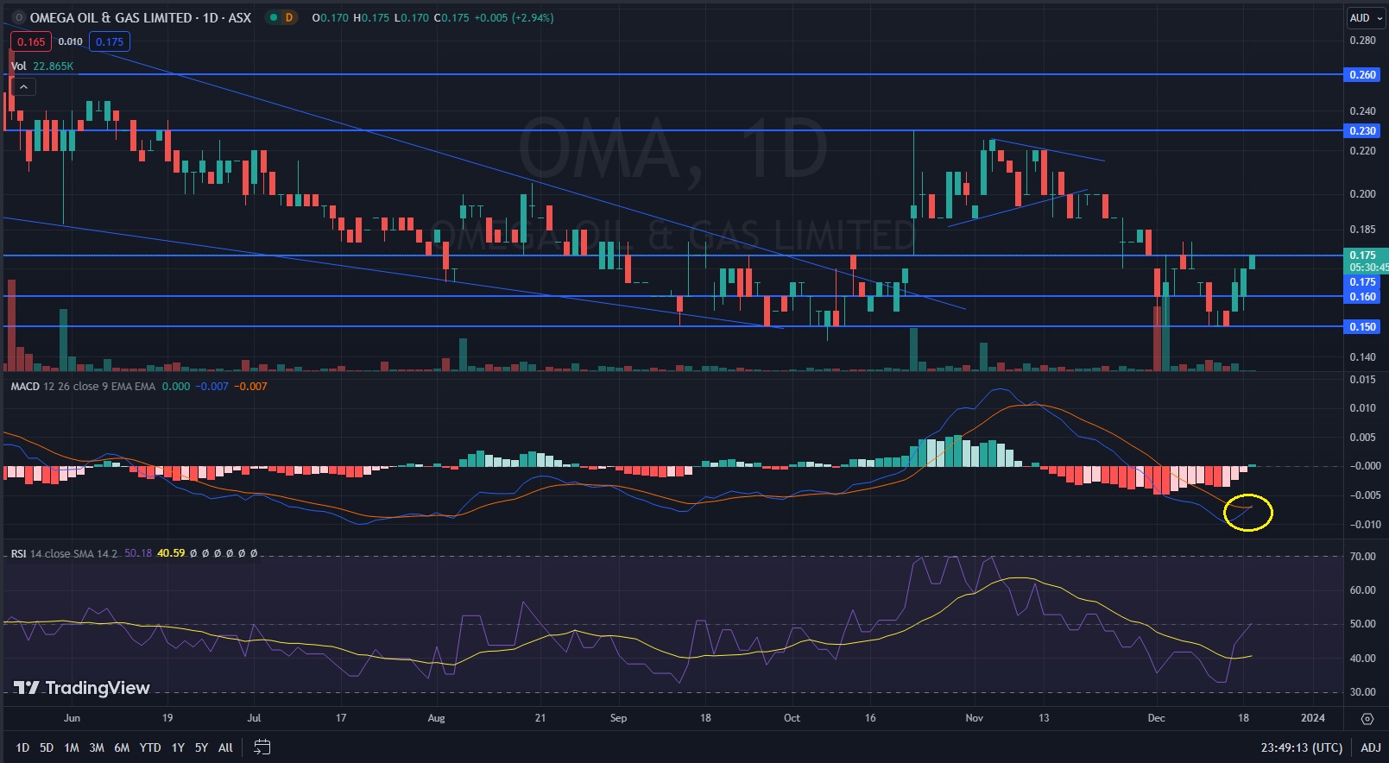Select the 0.230 horizontal line price label
This screenshot has width=1389, height=763.
1363,130
